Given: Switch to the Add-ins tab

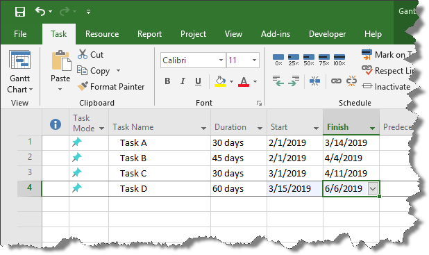Looking at the screenshot, I should pos(276,34).
